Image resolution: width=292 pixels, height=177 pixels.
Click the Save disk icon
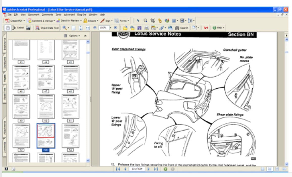(139, 28)
